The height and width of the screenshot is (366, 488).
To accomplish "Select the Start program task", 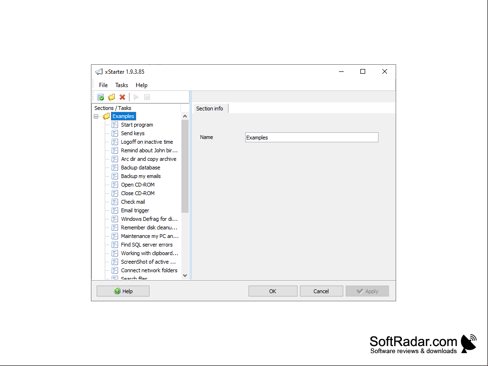I will [137, 125].
